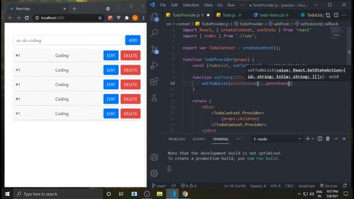Click EDIT on the third Coding item
The width and height of the screenshot is (354, 199).
[111, 85]
